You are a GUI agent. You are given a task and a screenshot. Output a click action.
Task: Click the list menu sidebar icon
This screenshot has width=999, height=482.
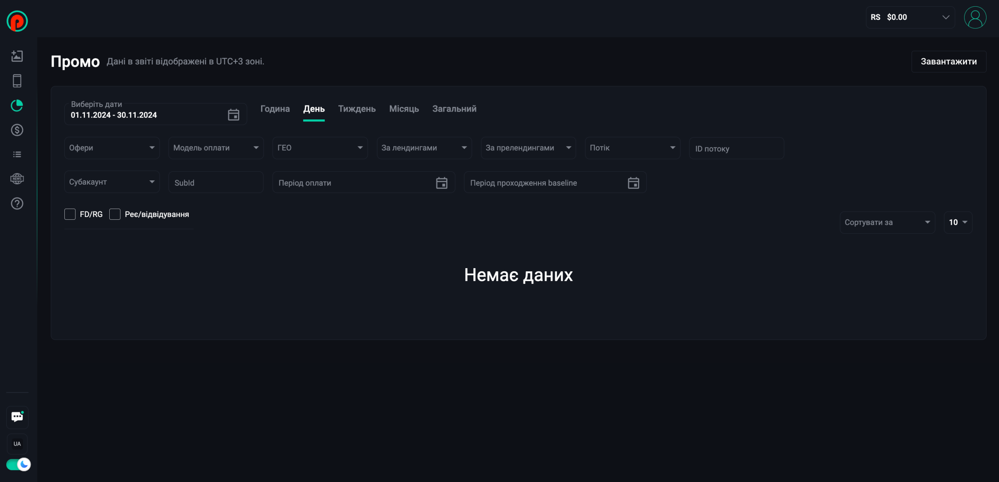17,155
